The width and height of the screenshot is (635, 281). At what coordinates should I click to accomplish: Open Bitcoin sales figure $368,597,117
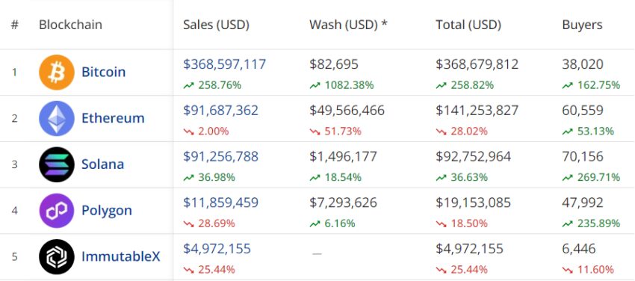pyautogui.click(x=224, y=64)
